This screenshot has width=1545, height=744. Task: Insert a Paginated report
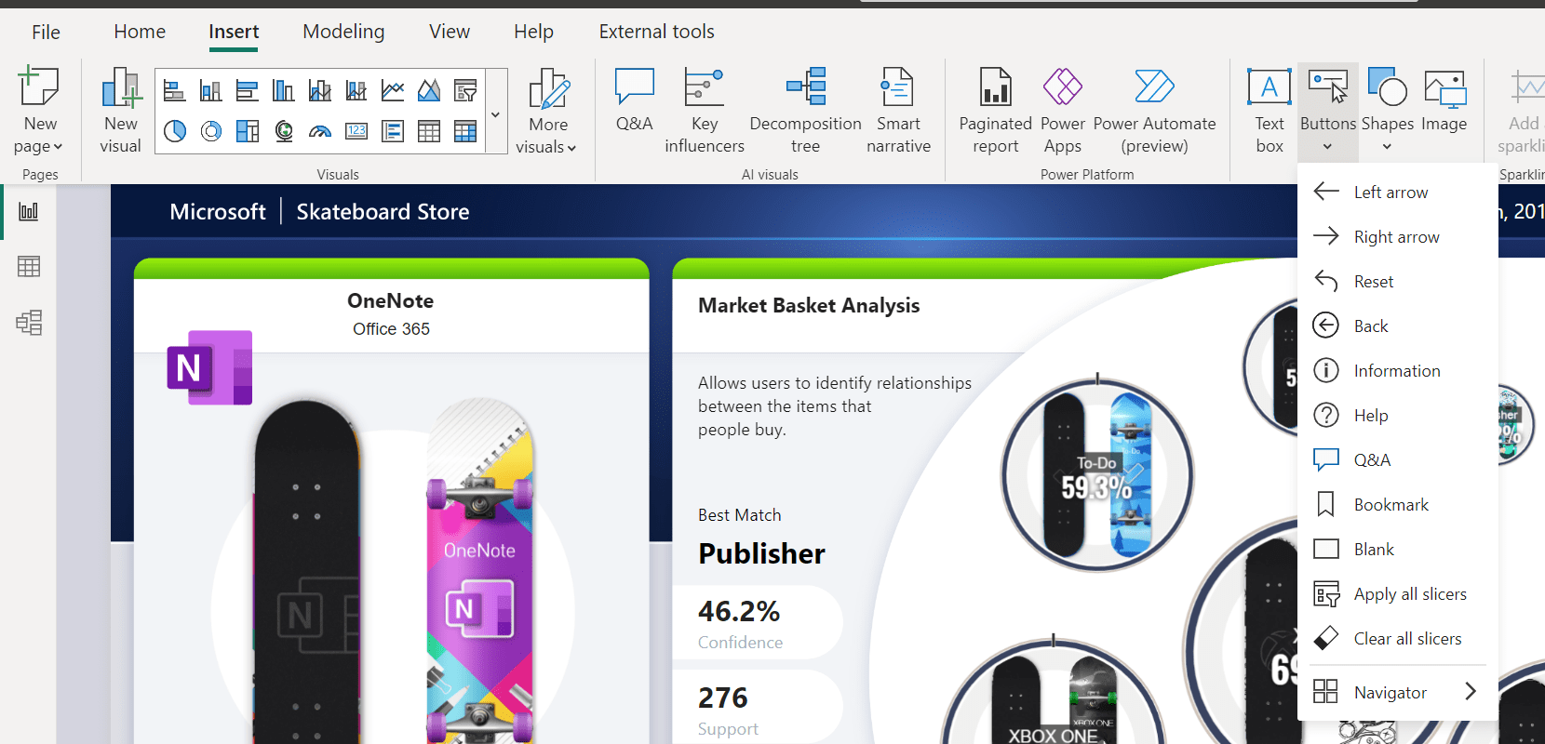(996, 111)
